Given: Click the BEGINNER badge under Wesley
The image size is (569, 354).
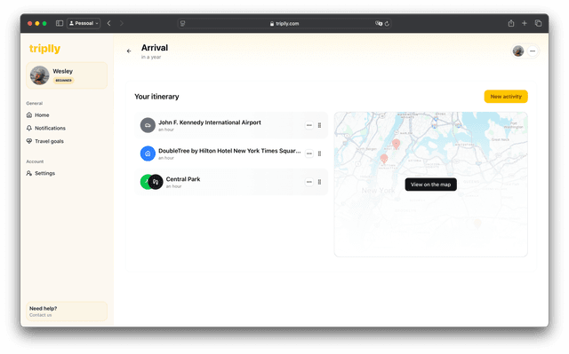Looking at the screenshot, I should click(63, 81).
